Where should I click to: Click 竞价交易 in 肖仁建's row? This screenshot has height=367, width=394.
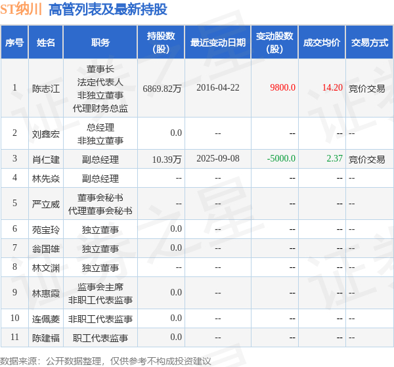click(366, 160)
